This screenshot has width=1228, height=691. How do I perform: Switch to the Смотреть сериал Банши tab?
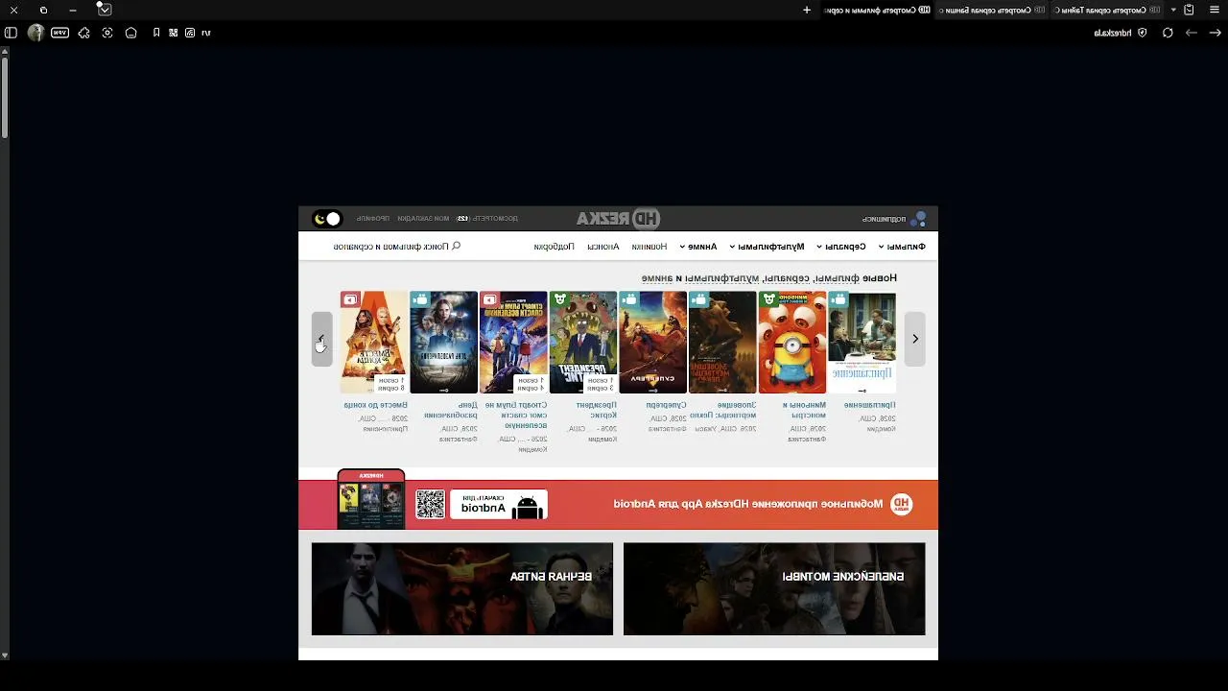pos(992,10)
